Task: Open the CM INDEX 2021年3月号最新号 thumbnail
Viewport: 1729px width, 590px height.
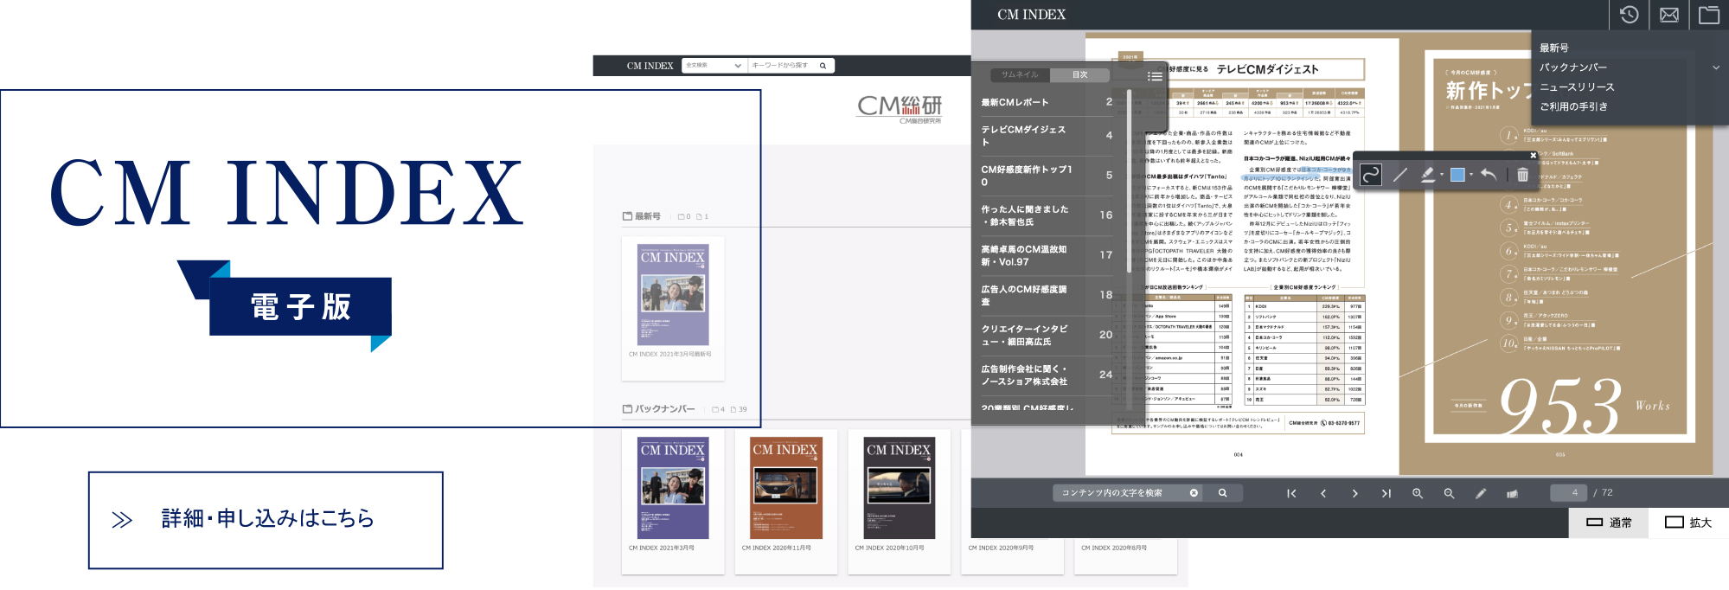Action: (673, 296)
